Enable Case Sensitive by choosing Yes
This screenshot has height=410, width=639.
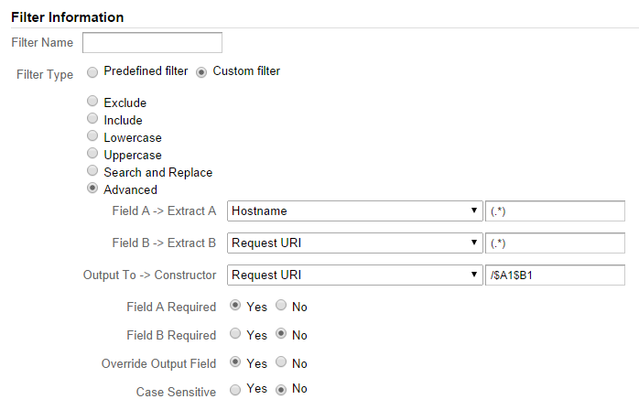234,390
